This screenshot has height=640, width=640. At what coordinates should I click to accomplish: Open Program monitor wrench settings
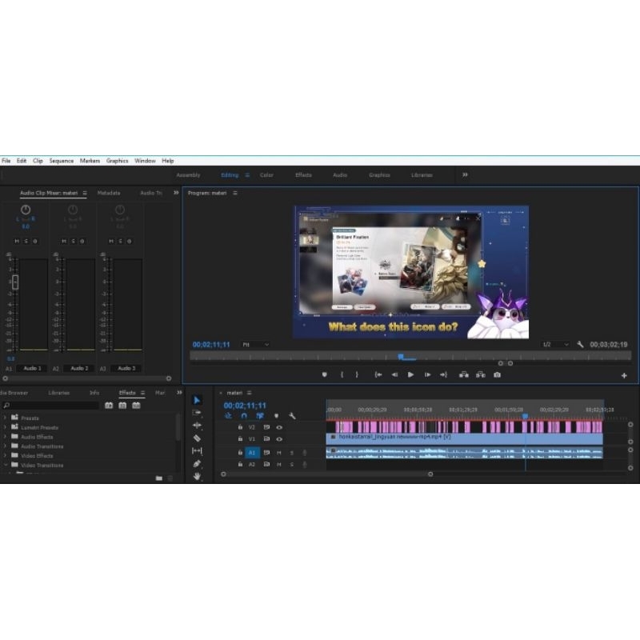coord(580,345)
